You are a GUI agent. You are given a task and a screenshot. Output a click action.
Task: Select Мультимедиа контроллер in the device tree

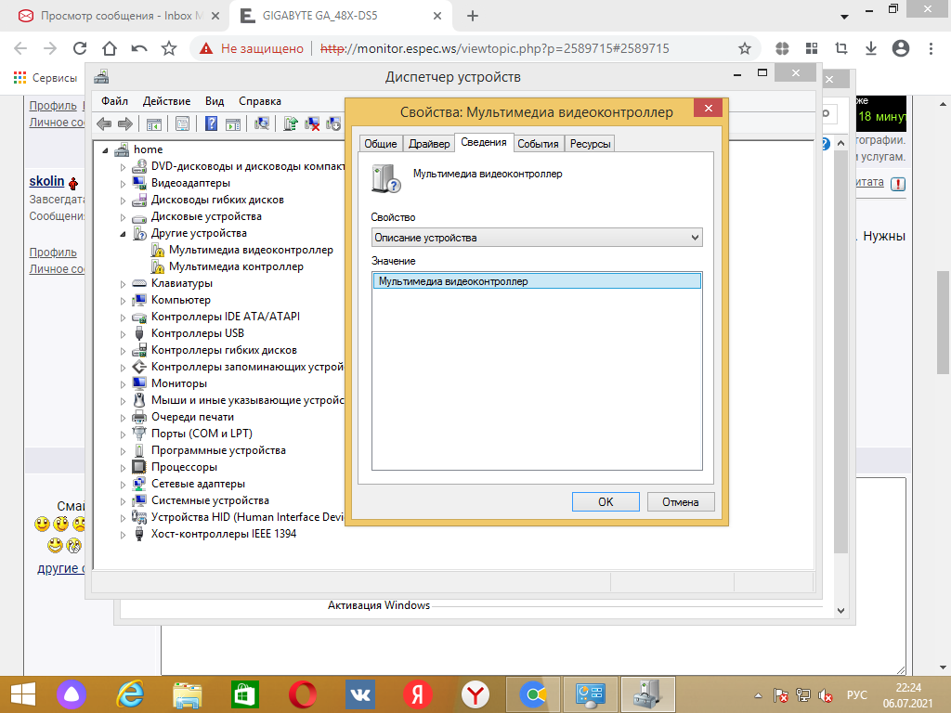pos(235,266)
